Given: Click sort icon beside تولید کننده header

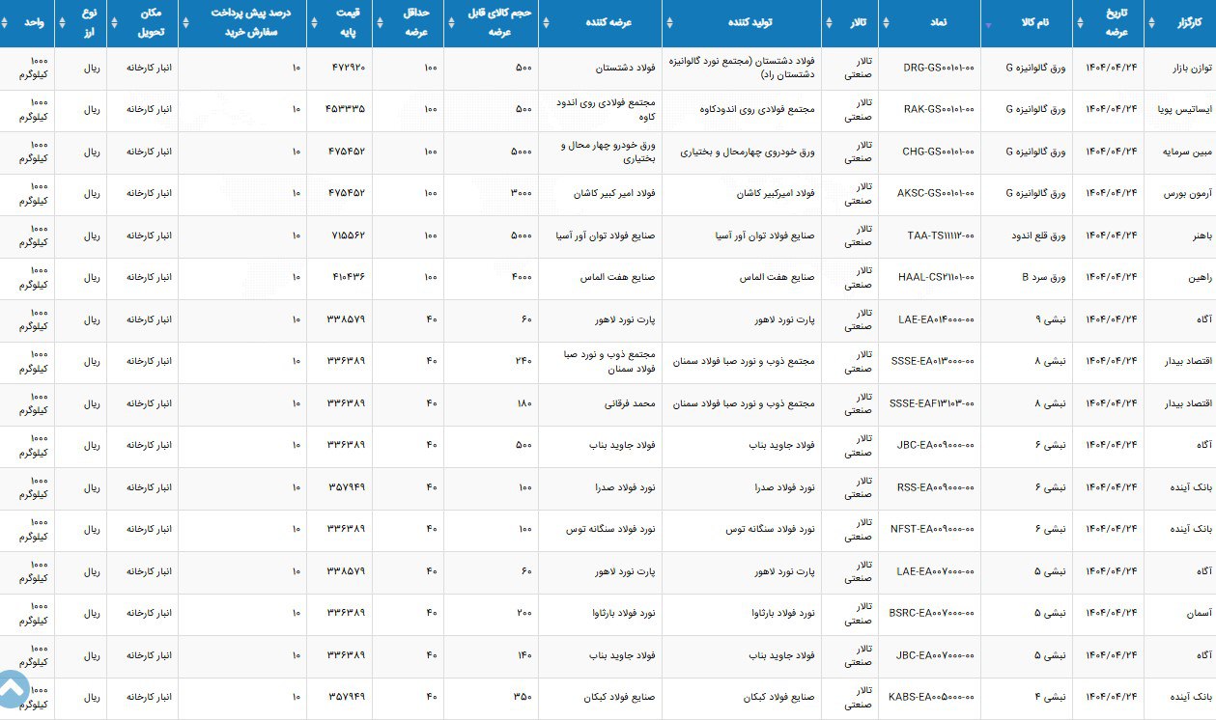Looking at the screenshot, I should click(670, 24).
